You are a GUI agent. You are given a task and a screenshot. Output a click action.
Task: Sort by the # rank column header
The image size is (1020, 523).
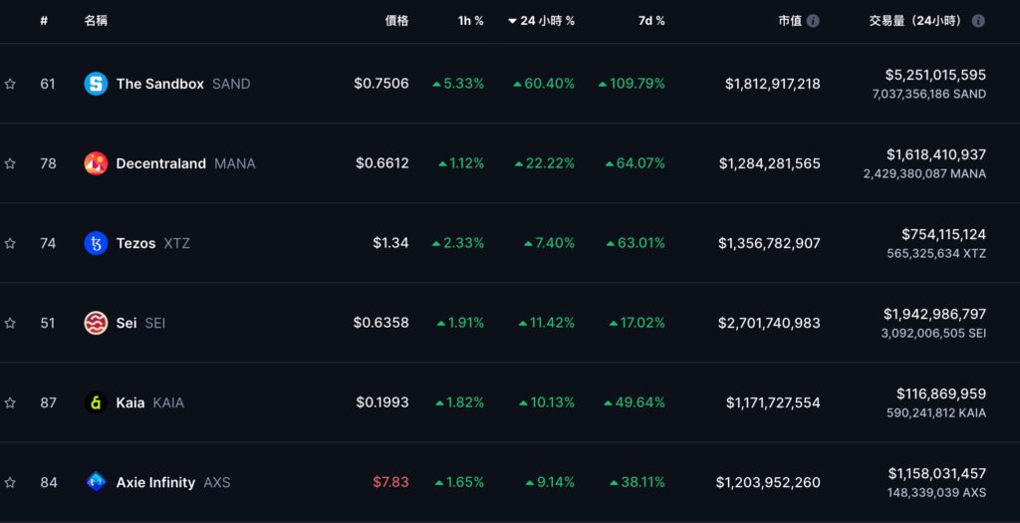(44, 21)
